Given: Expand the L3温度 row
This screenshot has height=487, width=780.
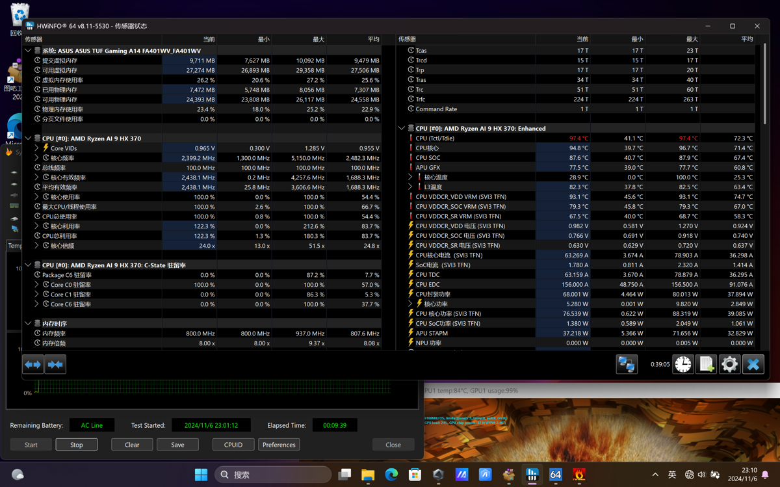Looking at the screenshot, I should [x=411, y=187].
